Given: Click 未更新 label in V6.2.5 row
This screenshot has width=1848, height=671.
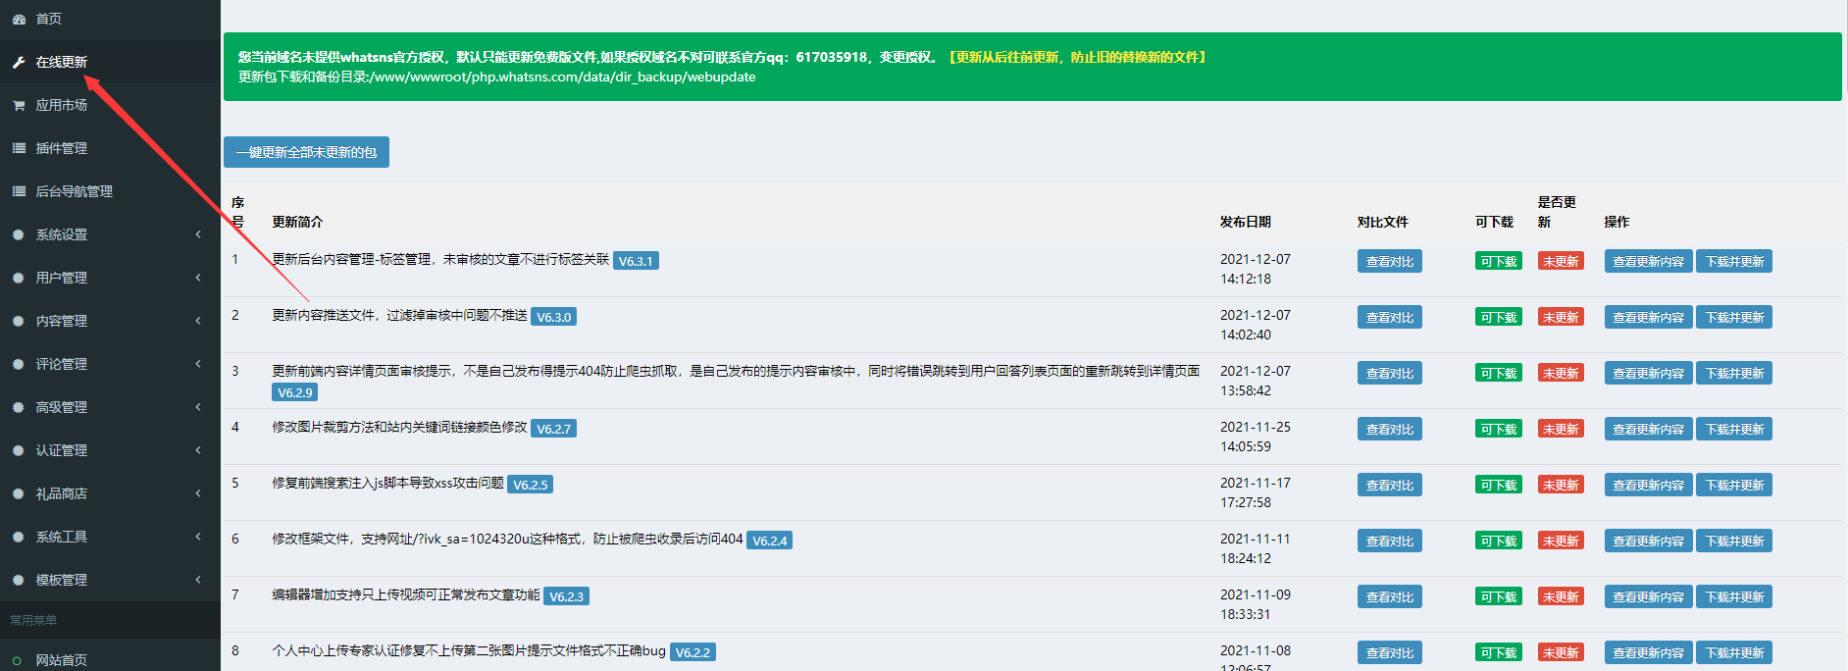Looking at the screenshot, I should [1561, 486].
